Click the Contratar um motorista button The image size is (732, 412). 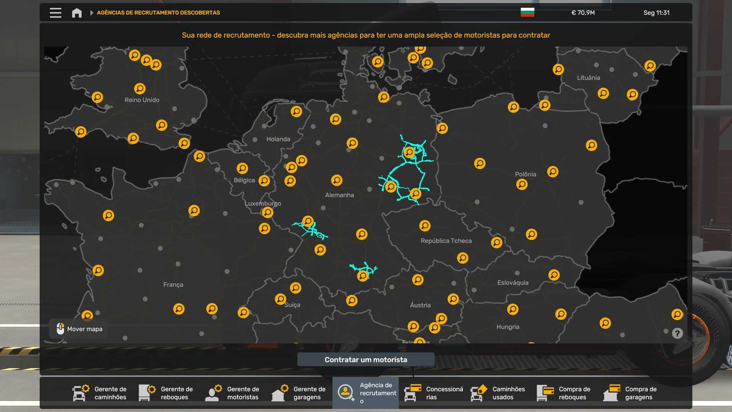point(366,360)
